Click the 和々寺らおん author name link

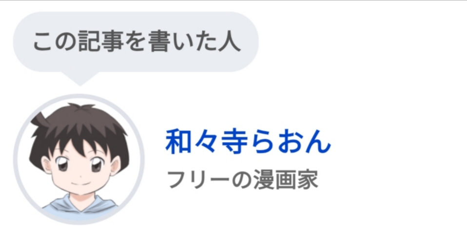tap(248, 141)
